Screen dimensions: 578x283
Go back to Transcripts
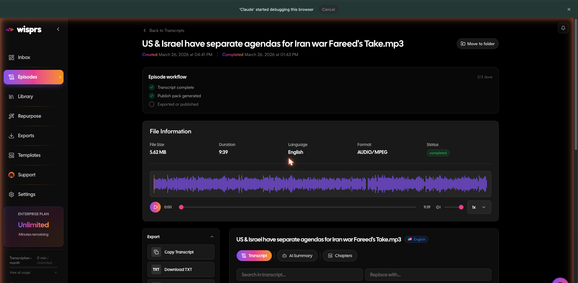coord(163,30)
